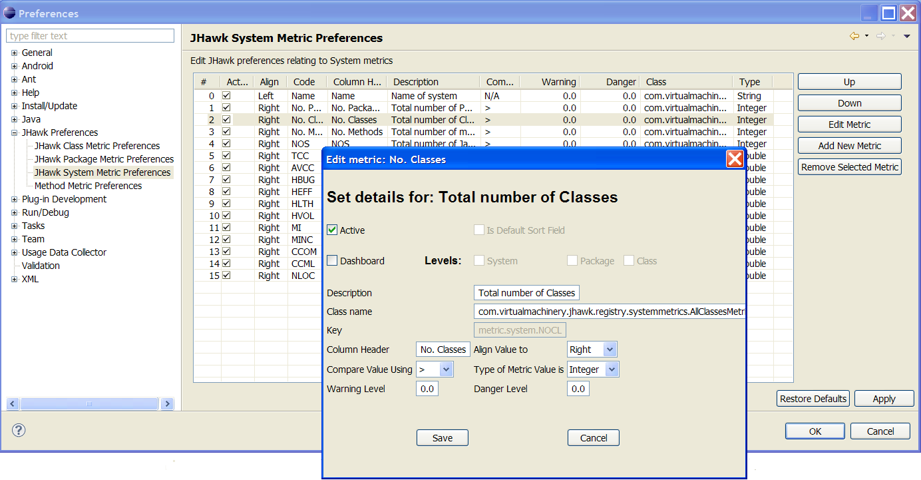Screen dimensions: 921x480
Task: Click the forward navigation arrow icon
Action: [881, 36]
